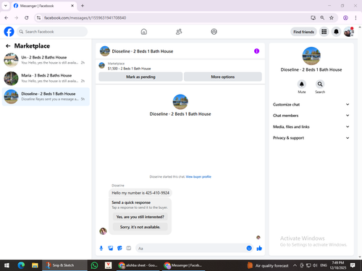Click message 'Hello my number is 425-410-9924'
This screenshot has width=362, height=271.
tap(140, 193)
